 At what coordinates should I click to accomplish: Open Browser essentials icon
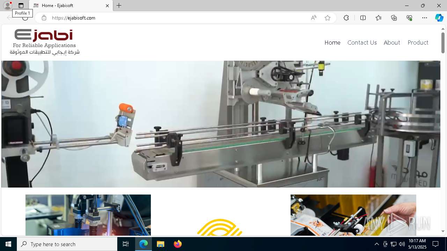click(409, 18)
